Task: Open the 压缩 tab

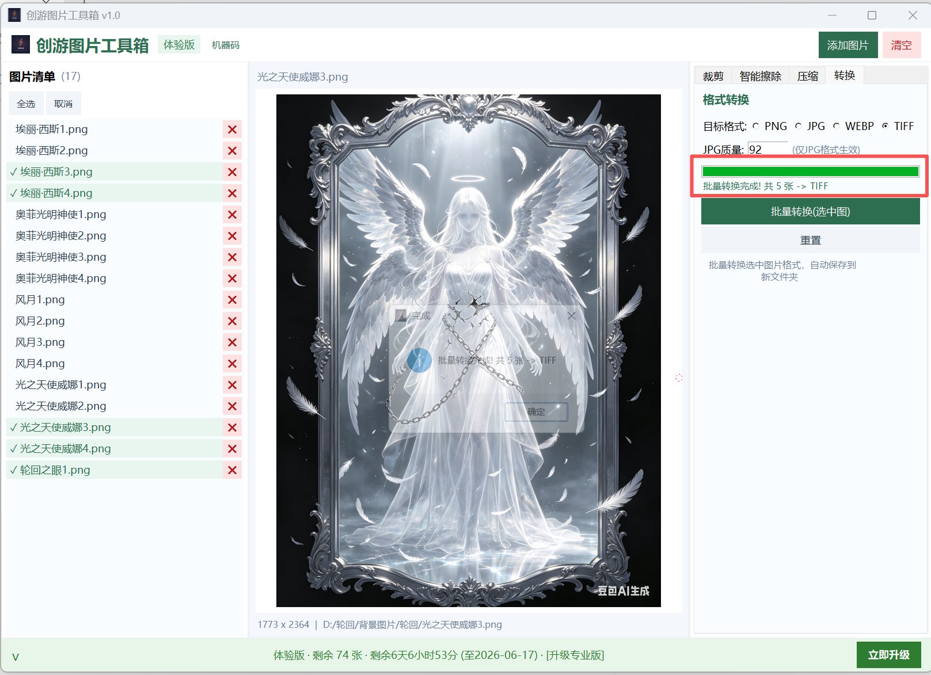Action: point(807,76)
